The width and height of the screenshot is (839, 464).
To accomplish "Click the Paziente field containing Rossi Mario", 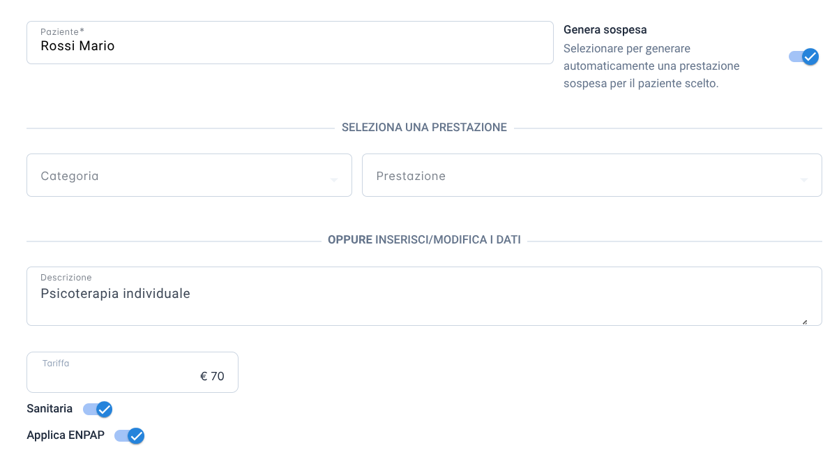I will 289,43.
